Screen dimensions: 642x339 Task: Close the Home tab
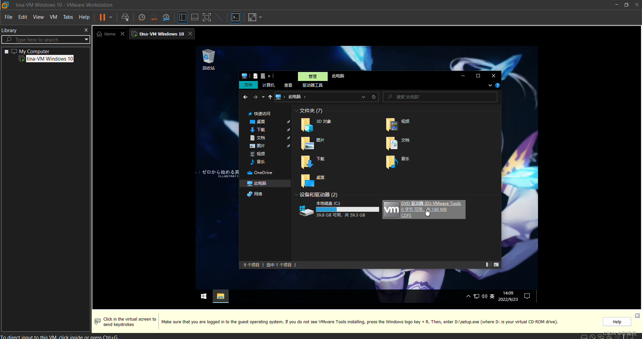122,34
